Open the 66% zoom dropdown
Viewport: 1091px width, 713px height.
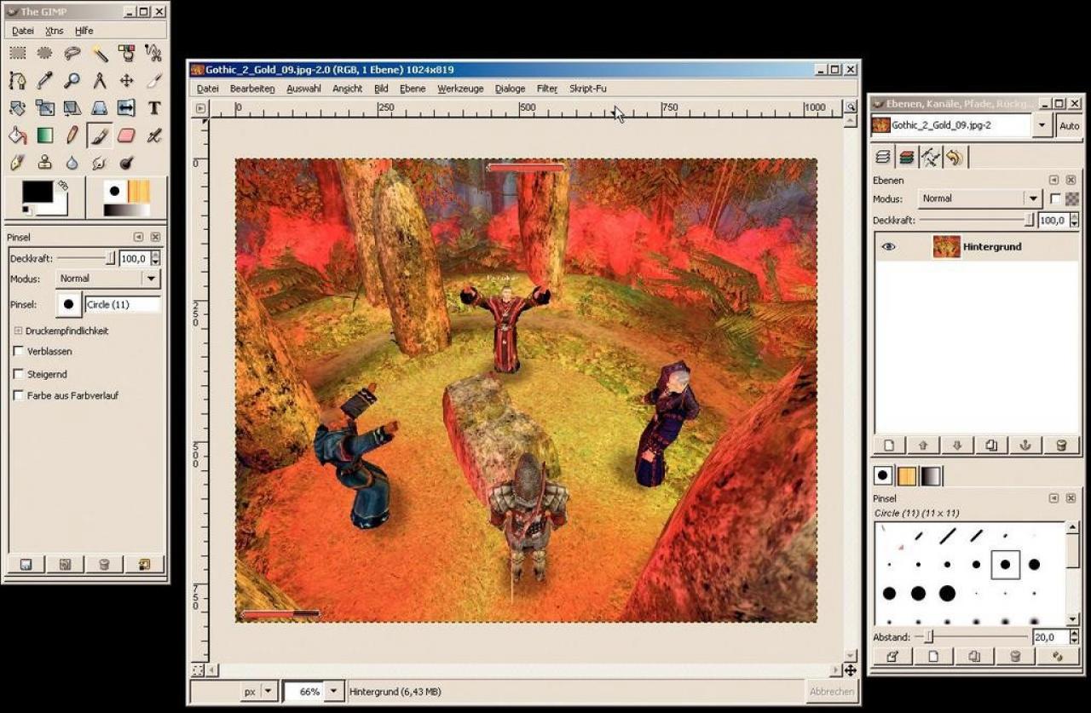334,692
